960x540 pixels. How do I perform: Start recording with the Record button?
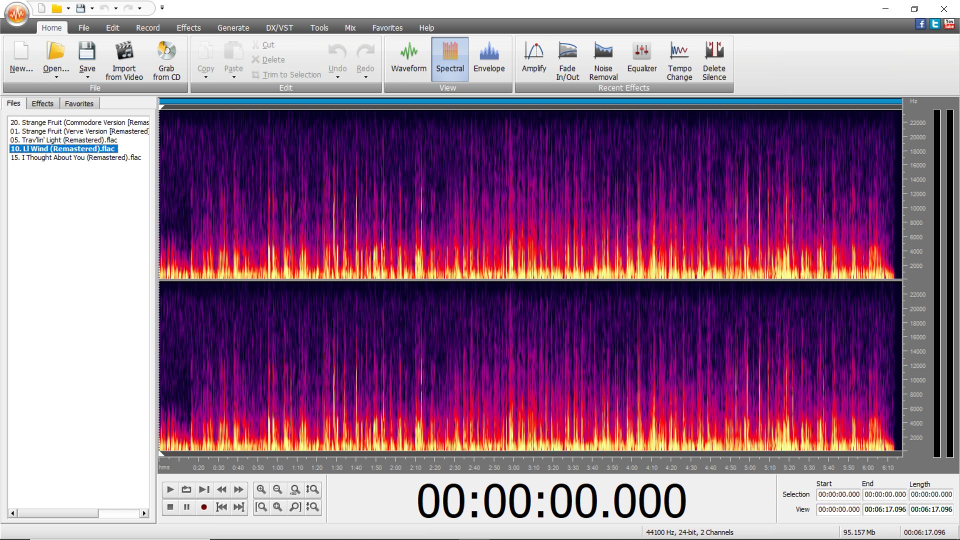203,507
